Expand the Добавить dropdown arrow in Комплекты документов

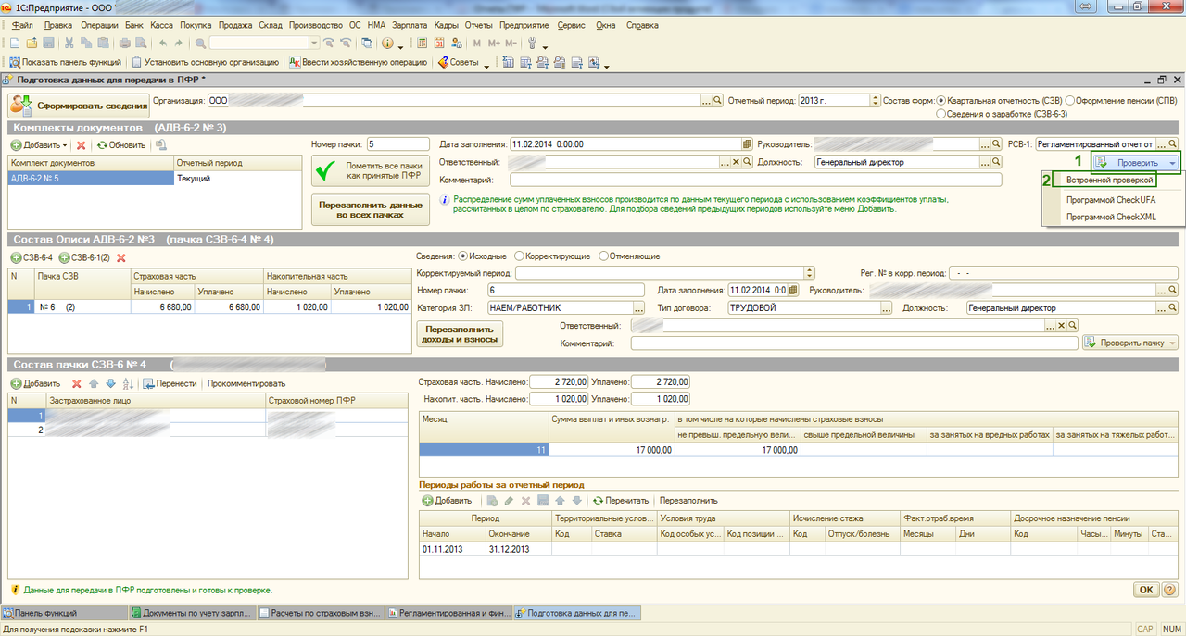click(65, 145)
